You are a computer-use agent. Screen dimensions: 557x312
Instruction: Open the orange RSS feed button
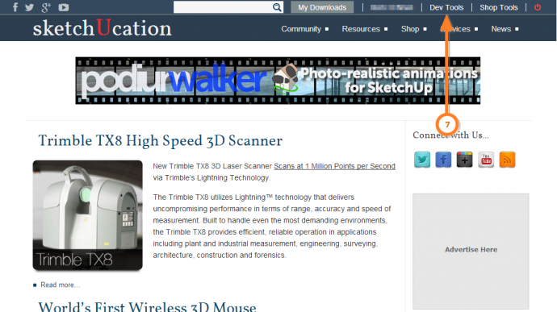click(x=507, y=160)
